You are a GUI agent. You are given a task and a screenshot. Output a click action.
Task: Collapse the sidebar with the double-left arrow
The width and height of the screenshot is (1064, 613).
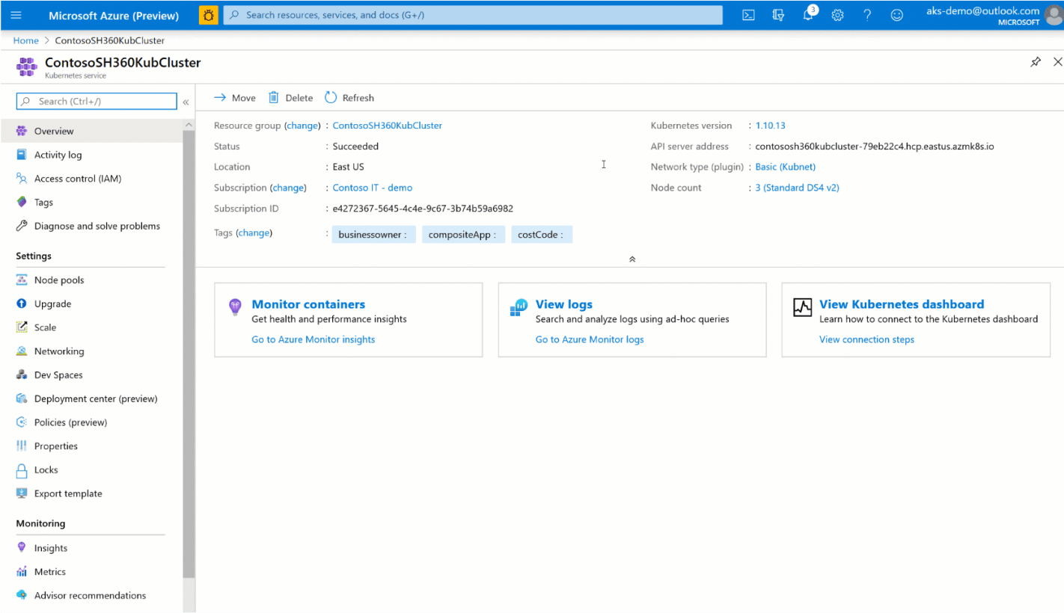[186, 101]
